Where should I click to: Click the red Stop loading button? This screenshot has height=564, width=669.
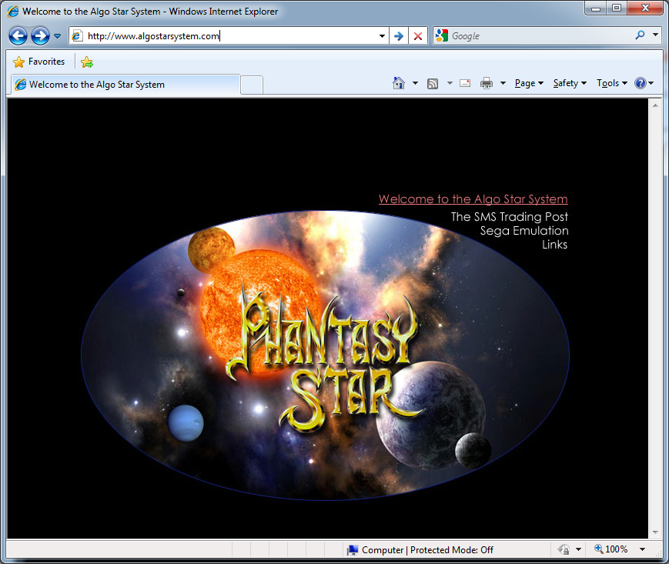pyautogui.click(x=418, y=36)
